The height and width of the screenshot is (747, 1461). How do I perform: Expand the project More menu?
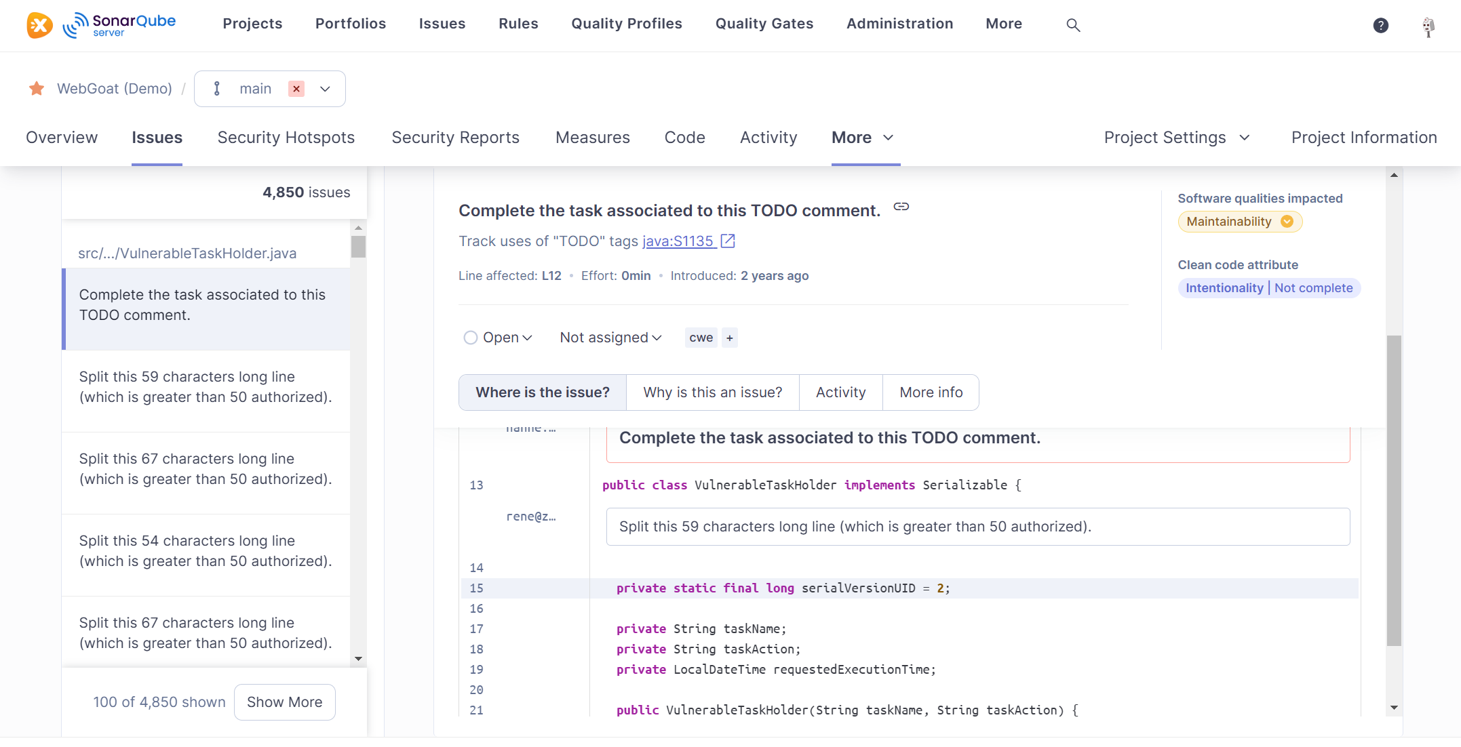click(862, 138)
